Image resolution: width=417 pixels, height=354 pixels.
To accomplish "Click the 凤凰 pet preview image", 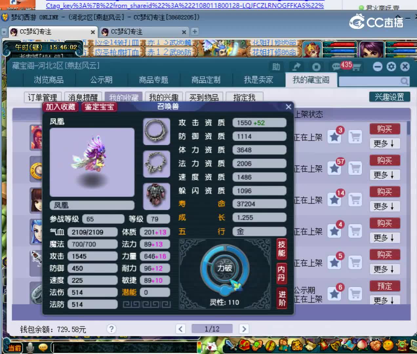I will pyautogui.click(x=92, y=162).
